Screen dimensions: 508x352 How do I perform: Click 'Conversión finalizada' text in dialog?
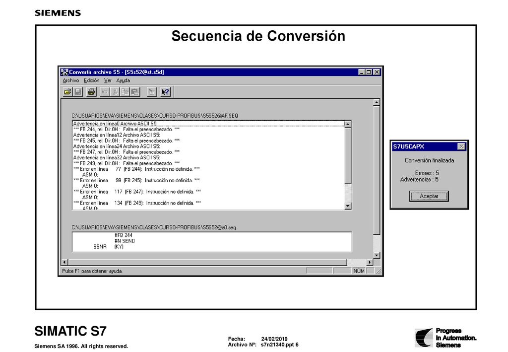coord(429,160)
